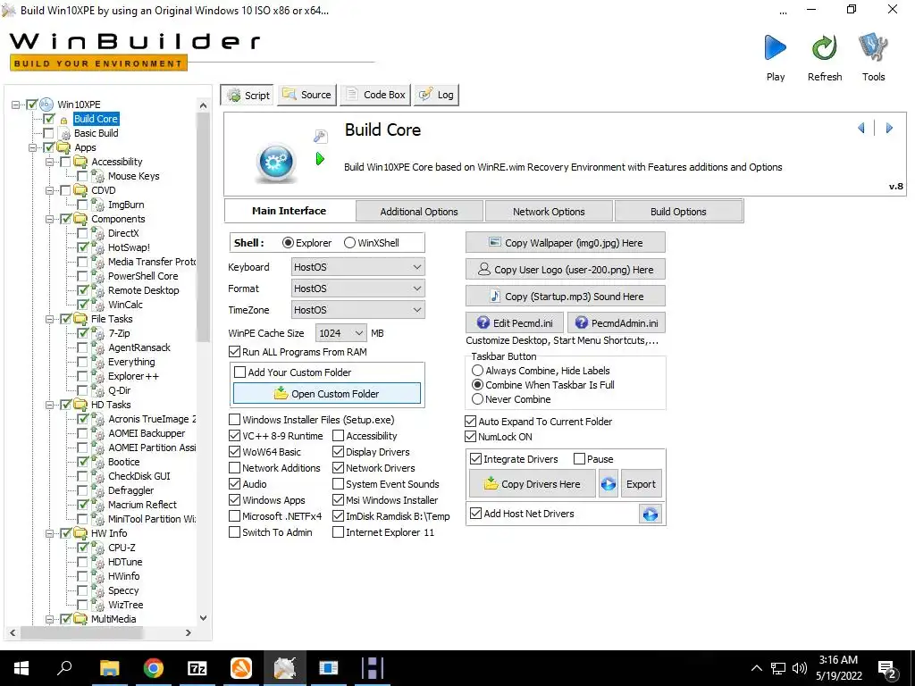This screenshot has width=915, height=686.
Task: Switch to the Additional Options tab
Action: [419, 211]
